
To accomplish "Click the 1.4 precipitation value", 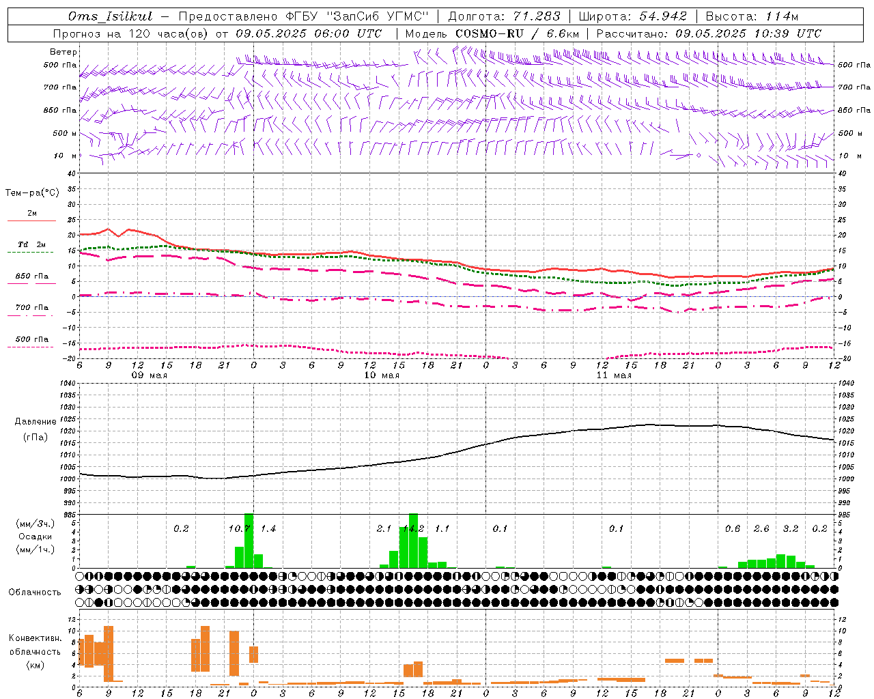I will pos(268,529).
